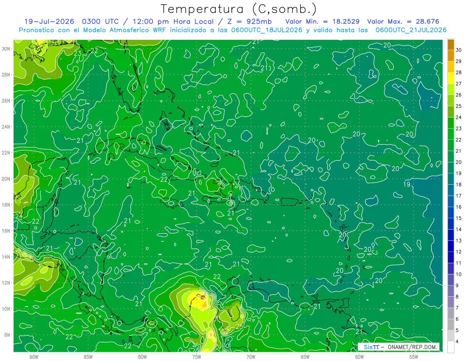Click the "24" contour label near Belize coast

coord(19,216)
